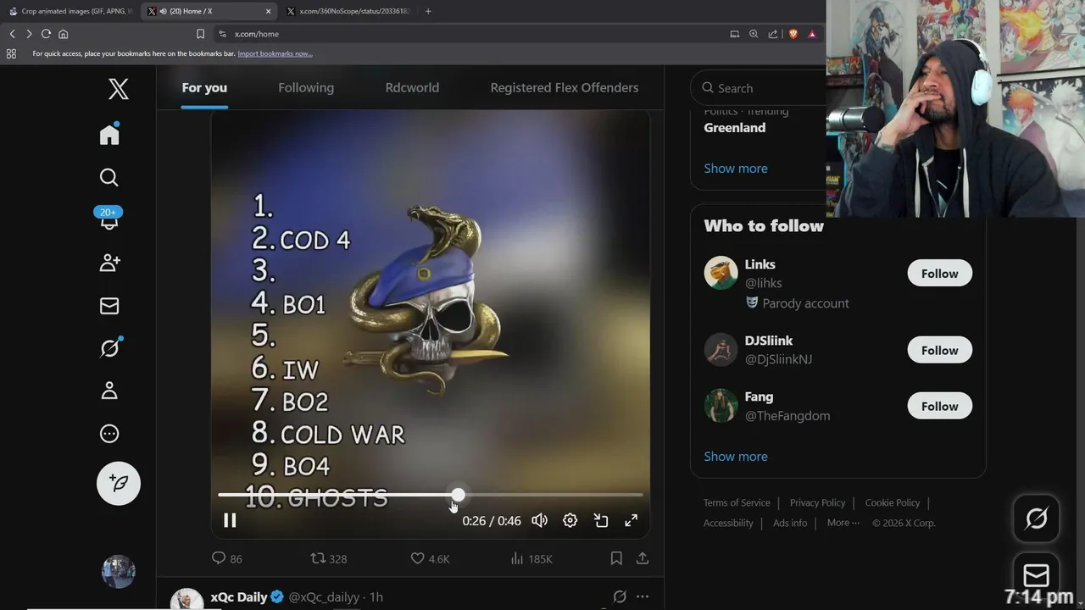Open a new browser tab
Image resolution: width=1085 pixels, height=610 pixels.
(428, 11)
